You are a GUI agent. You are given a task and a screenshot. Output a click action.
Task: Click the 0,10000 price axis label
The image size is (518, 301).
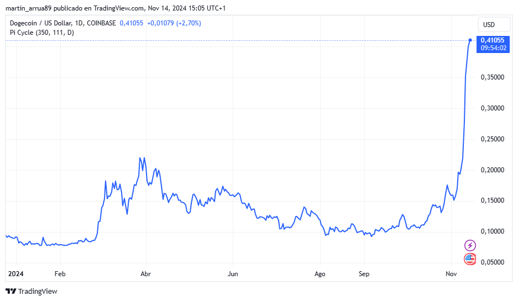click(492, 231)
